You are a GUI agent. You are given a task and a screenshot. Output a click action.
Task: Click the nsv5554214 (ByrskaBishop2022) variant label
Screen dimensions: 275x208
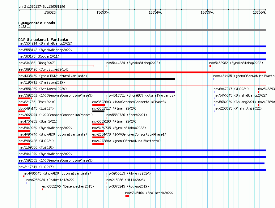(45, 43)
